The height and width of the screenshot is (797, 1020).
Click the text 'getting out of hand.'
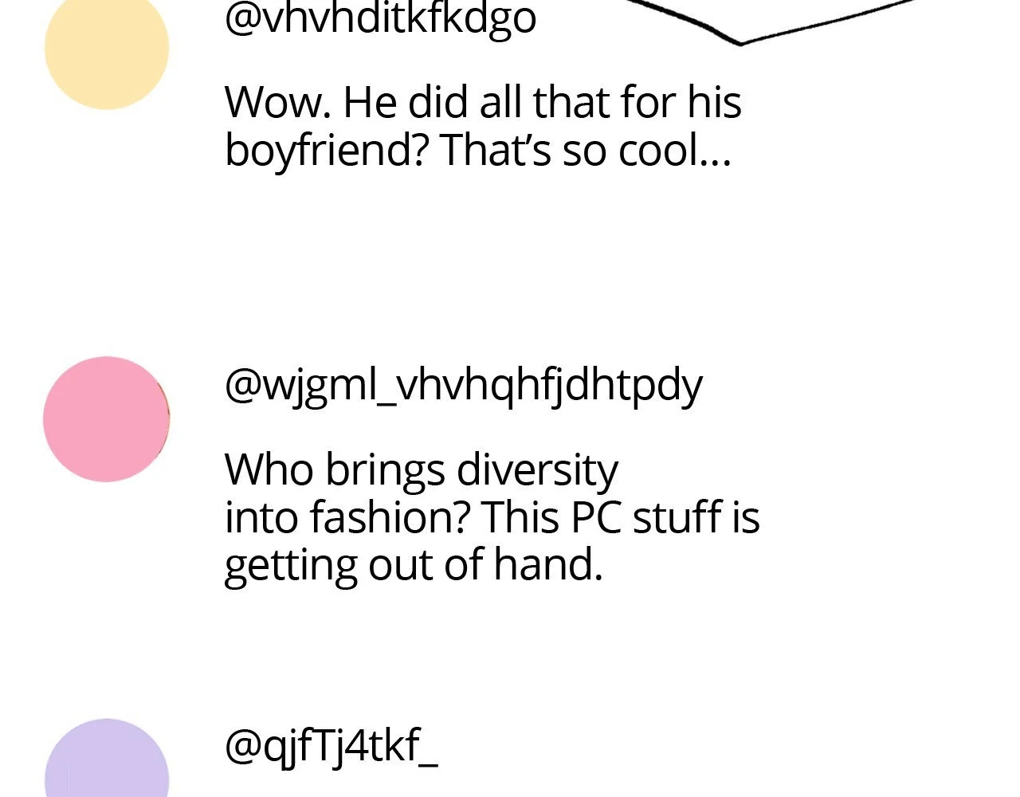pos(414,565)
